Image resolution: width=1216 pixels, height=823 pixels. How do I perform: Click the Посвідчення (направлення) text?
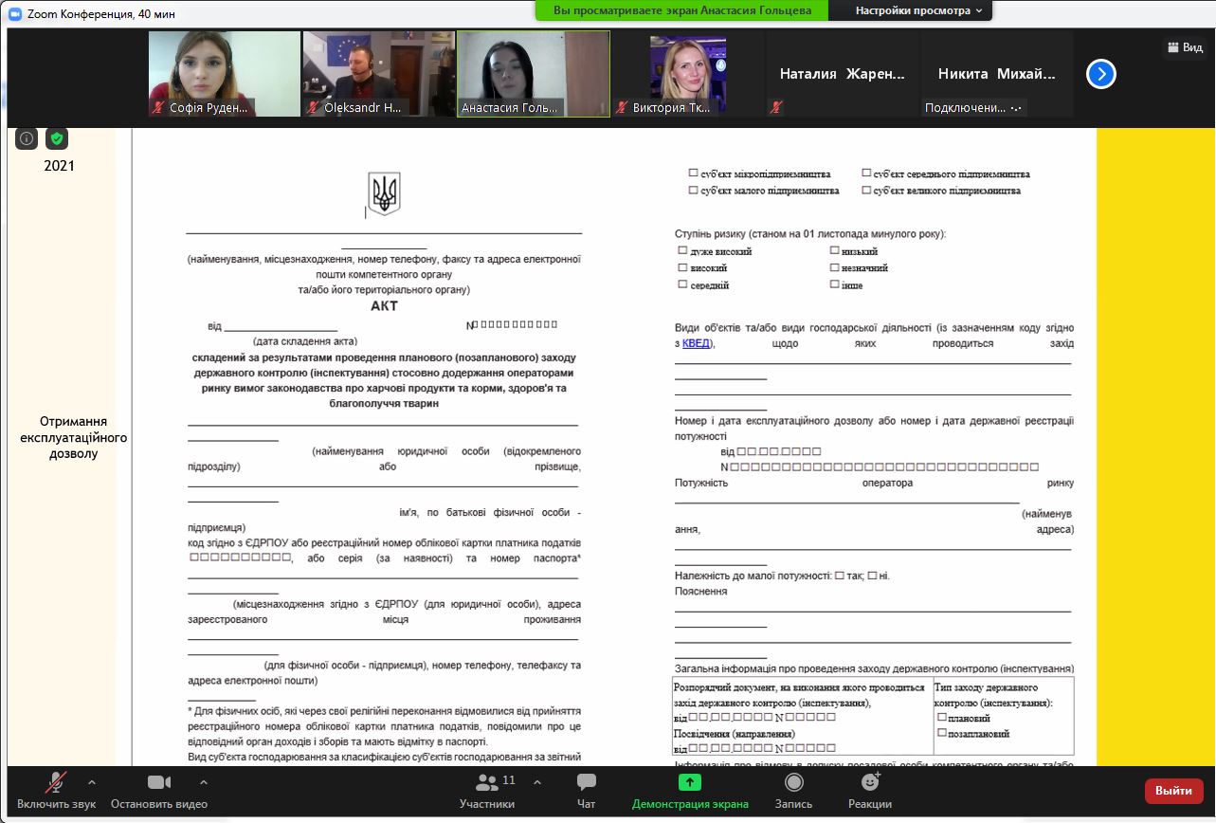point(735,734)
